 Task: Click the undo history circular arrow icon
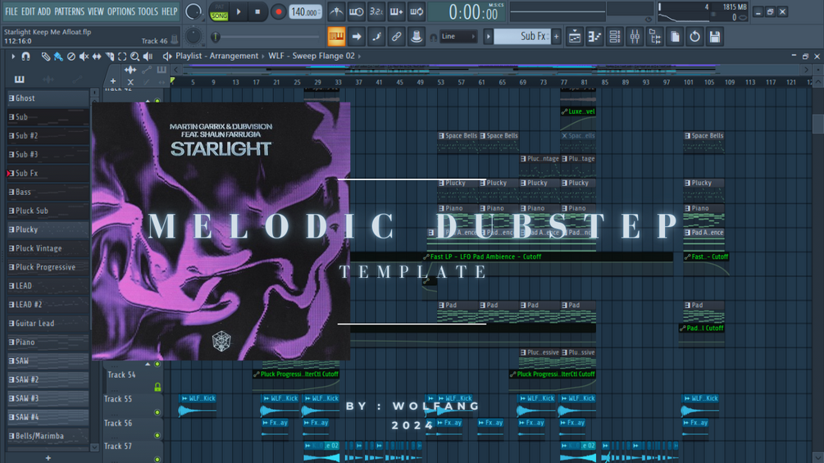pyautogui.click(x=694, y=37)
